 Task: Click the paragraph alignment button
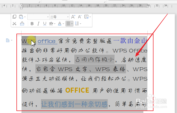click(68, 24)
